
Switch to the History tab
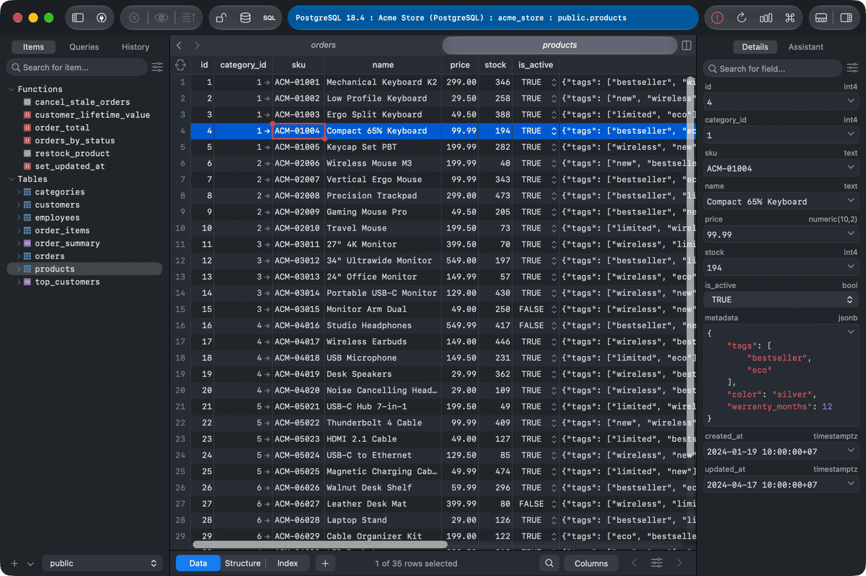point(135,47)
